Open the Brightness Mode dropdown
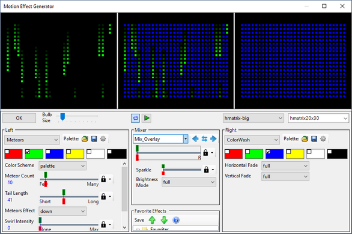 [x=189, y=182]
